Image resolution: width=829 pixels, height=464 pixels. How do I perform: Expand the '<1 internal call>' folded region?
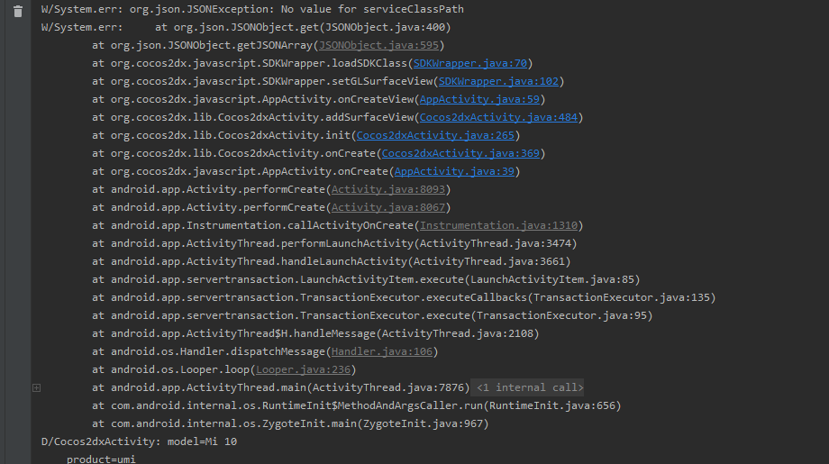coord(528,387)
